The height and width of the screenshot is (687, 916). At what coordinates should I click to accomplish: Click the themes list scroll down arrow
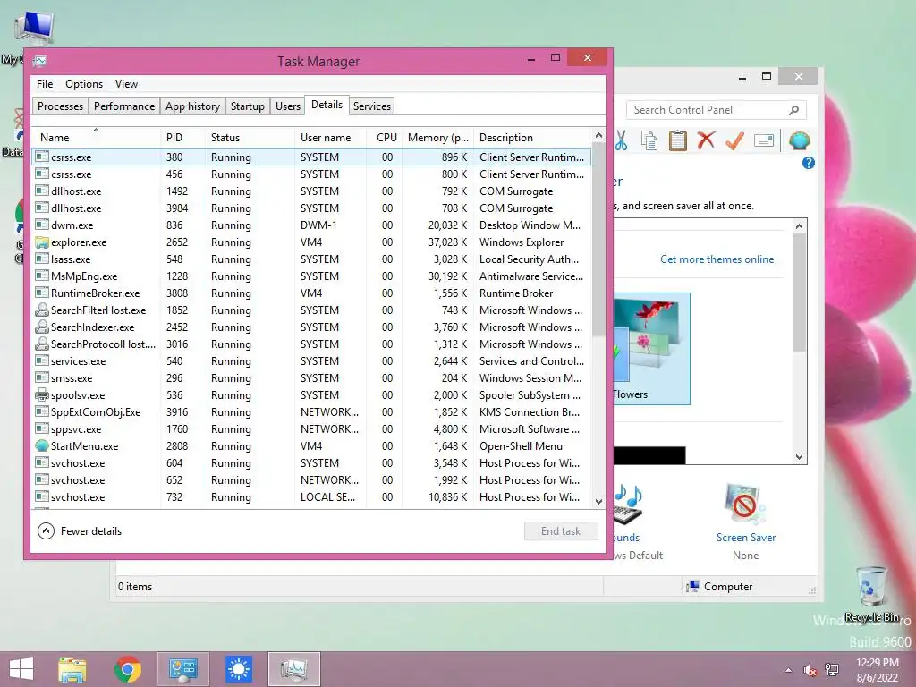(799, 457)
